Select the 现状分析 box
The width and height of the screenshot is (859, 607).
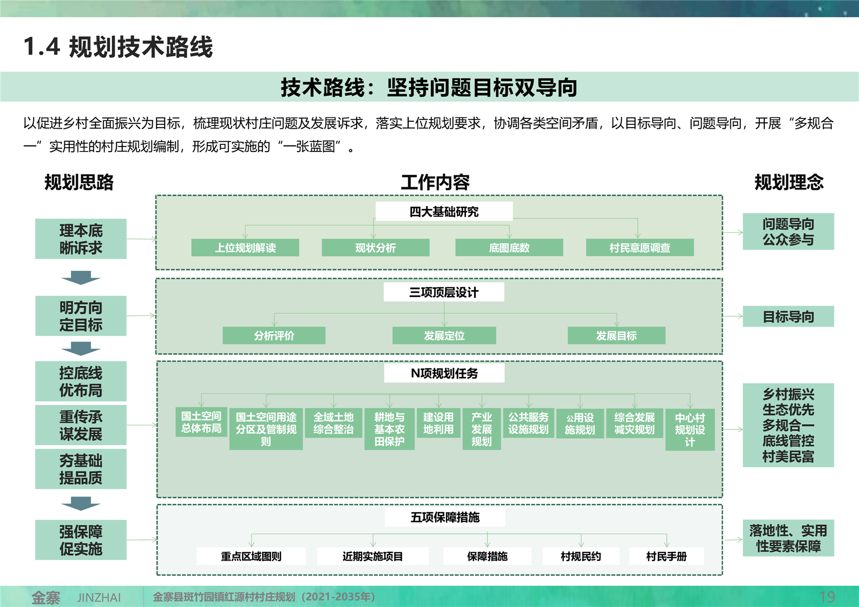click(375, 248)
